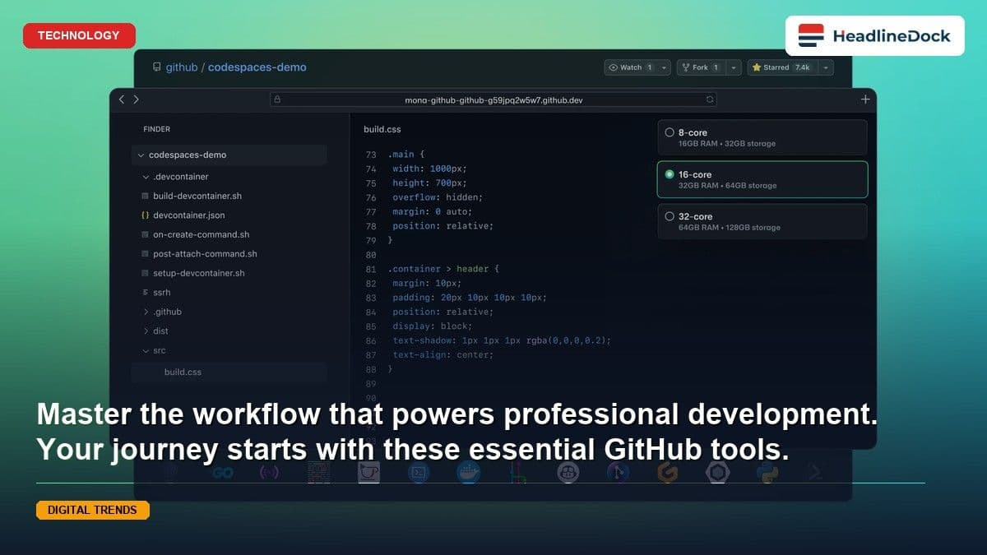Click the TECHNOLOGY category tag
Screen dimensions: 987x555
tap(79, 35)
